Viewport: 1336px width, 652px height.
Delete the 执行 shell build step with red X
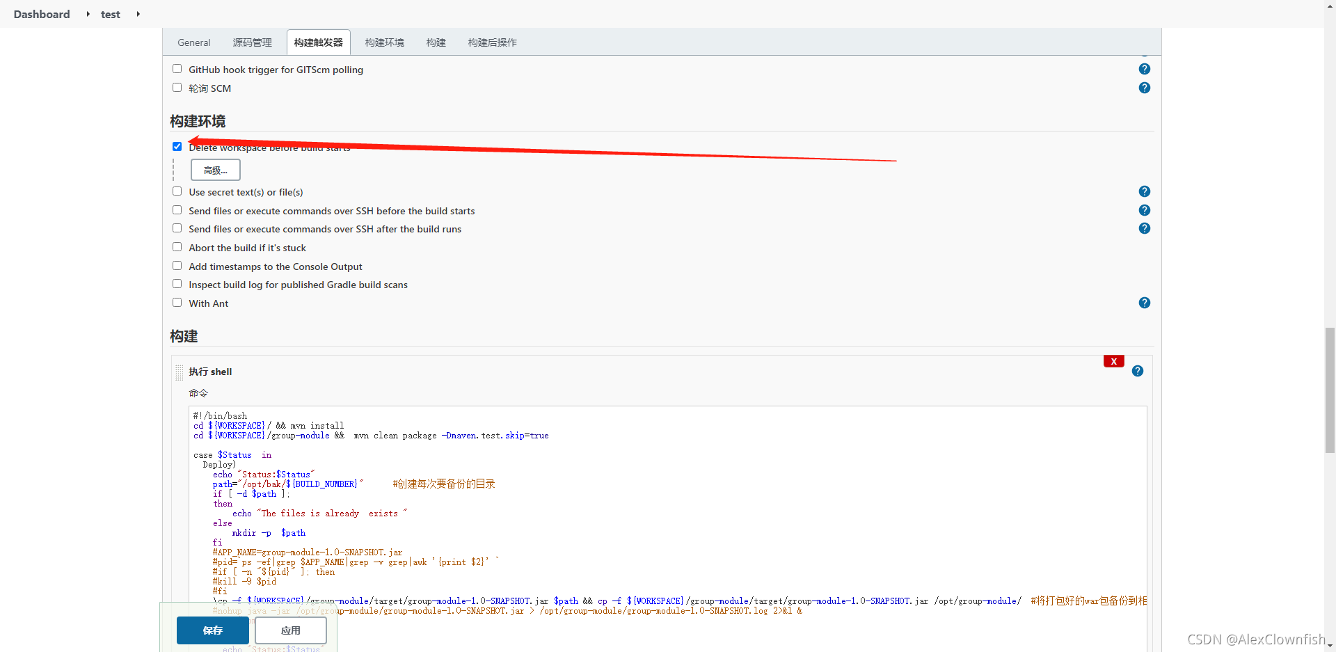pos(1113,361)
